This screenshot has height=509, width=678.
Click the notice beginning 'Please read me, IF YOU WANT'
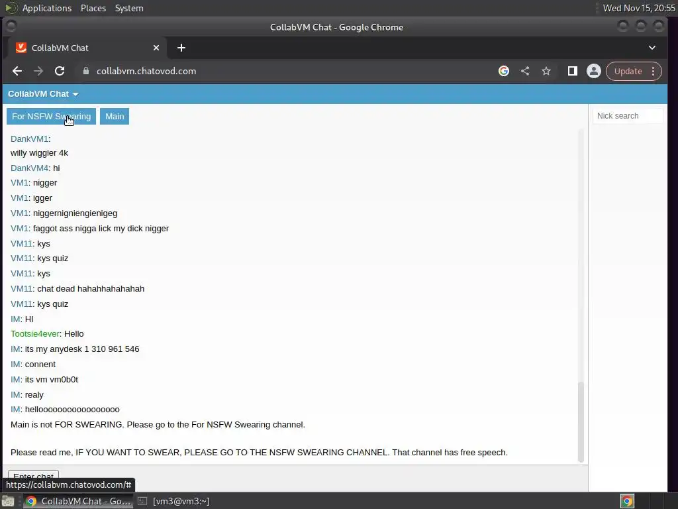coord(259,452)
